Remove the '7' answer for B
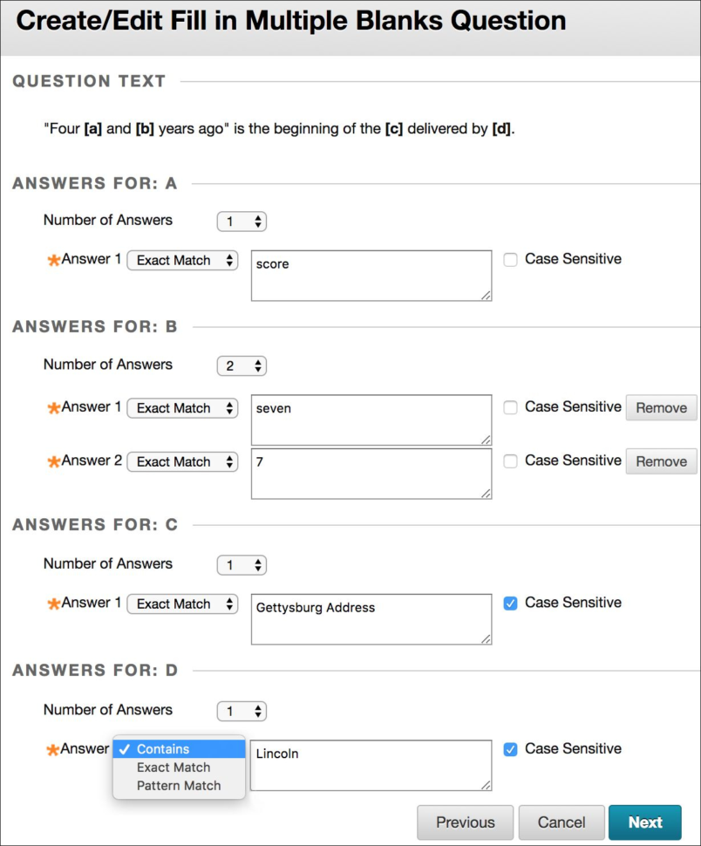701x846 pixels. tap(661, 461)
